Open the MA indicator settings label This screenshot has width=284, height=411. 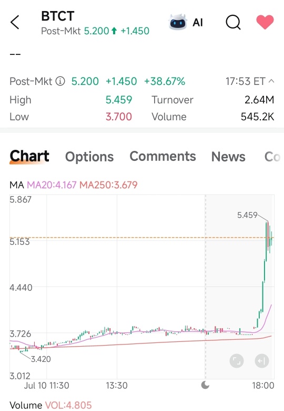17,185
